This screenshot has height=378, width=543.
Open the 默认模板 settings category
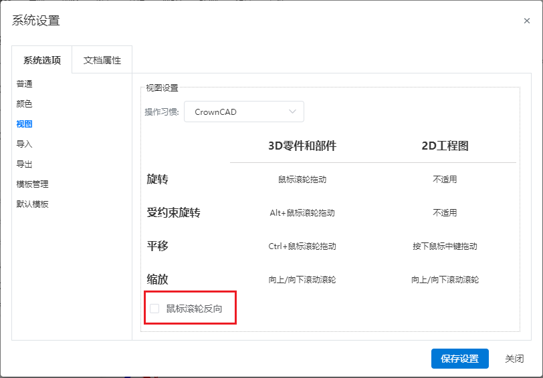(32, 204)
